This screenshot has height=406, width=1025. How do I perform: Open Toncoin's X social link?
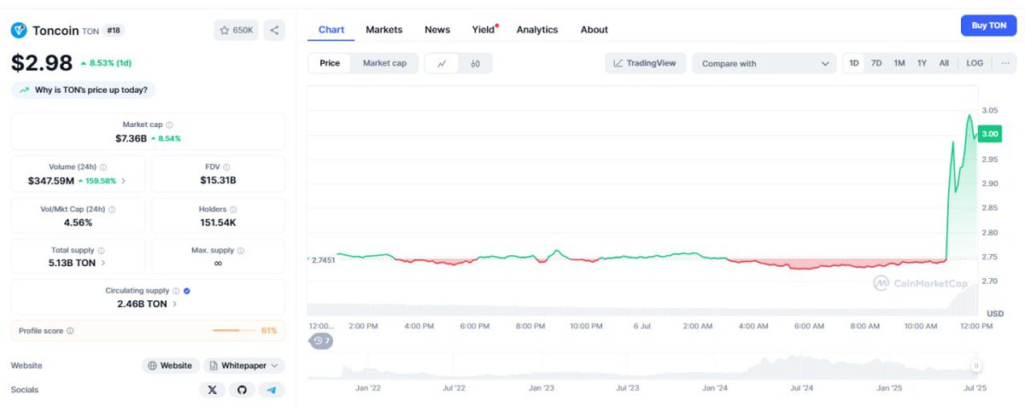tap(212, 390)
